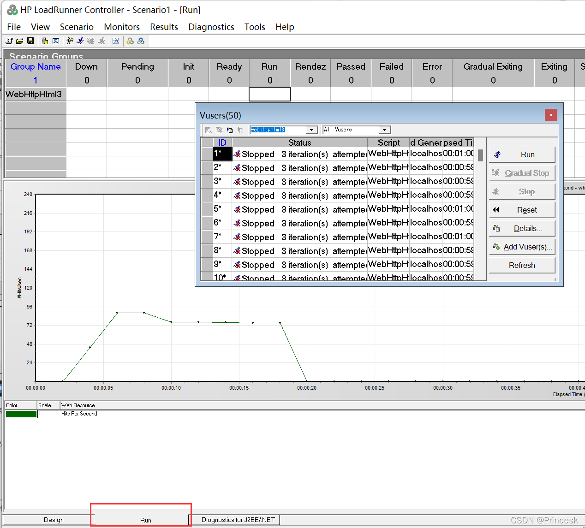Image resolution: width=585 pixels, height=528 pixels.
Task: Click the Load Generators toolbar icon
Action: click(x=45, y=41)
